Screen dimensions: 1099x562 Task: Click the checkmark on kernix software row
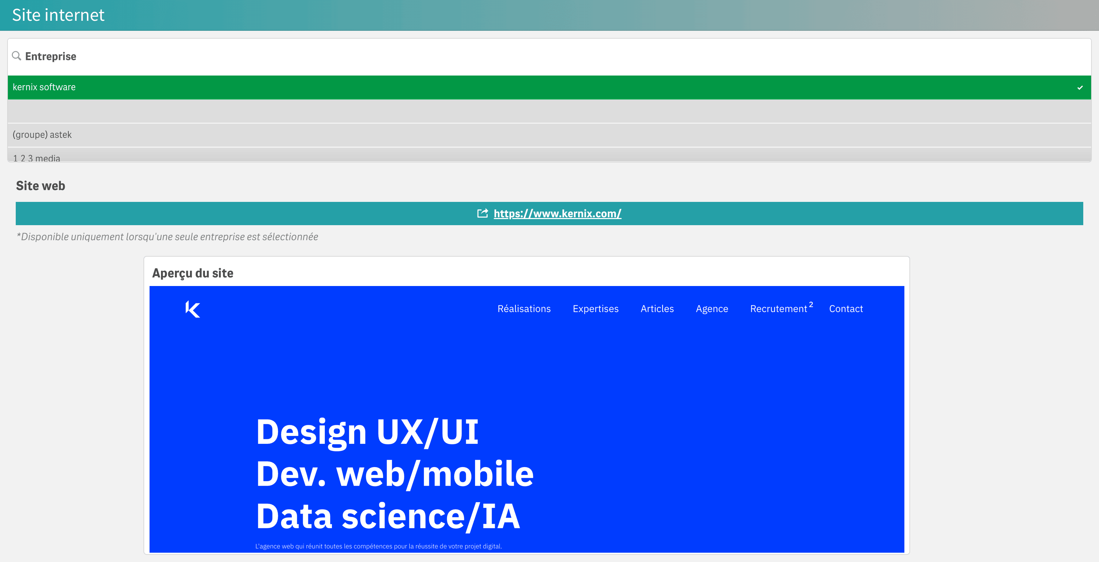pyautogui.click(x=1080, y=87)
